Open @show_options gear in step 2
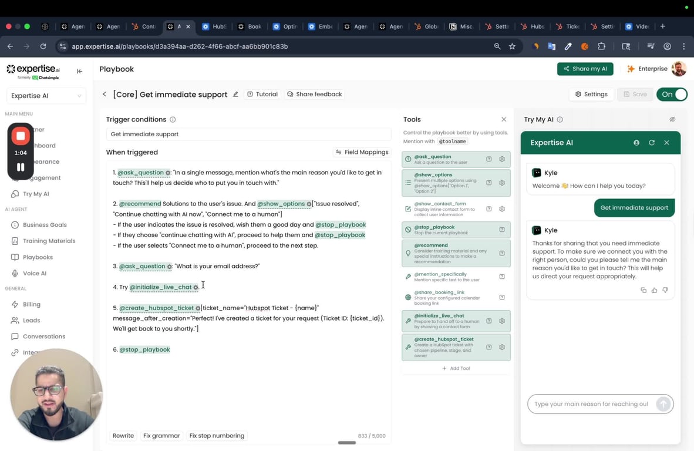The width and height of the screenshot is (694, 451). point(309,204)
